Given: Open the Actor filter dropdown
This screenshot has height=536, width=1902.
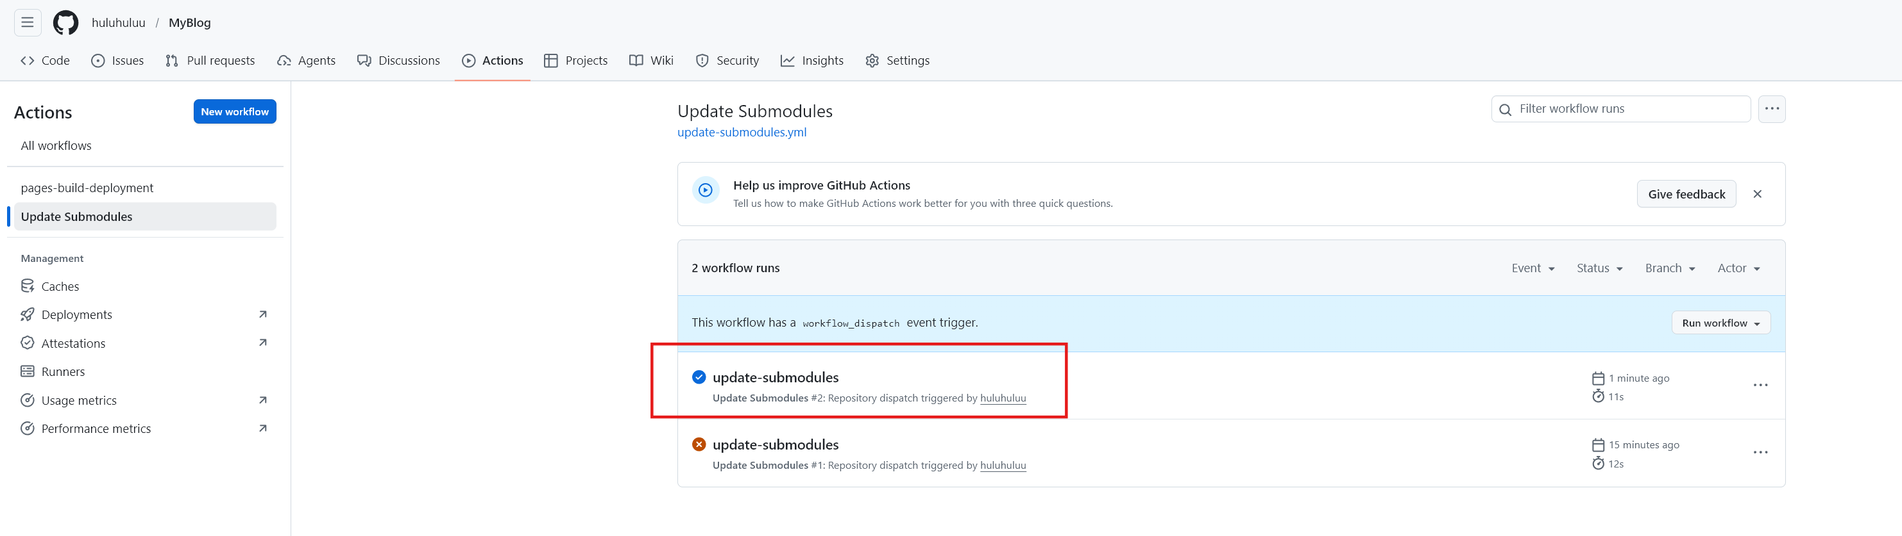Looking at the screenshot, I should pos(1738,268).
